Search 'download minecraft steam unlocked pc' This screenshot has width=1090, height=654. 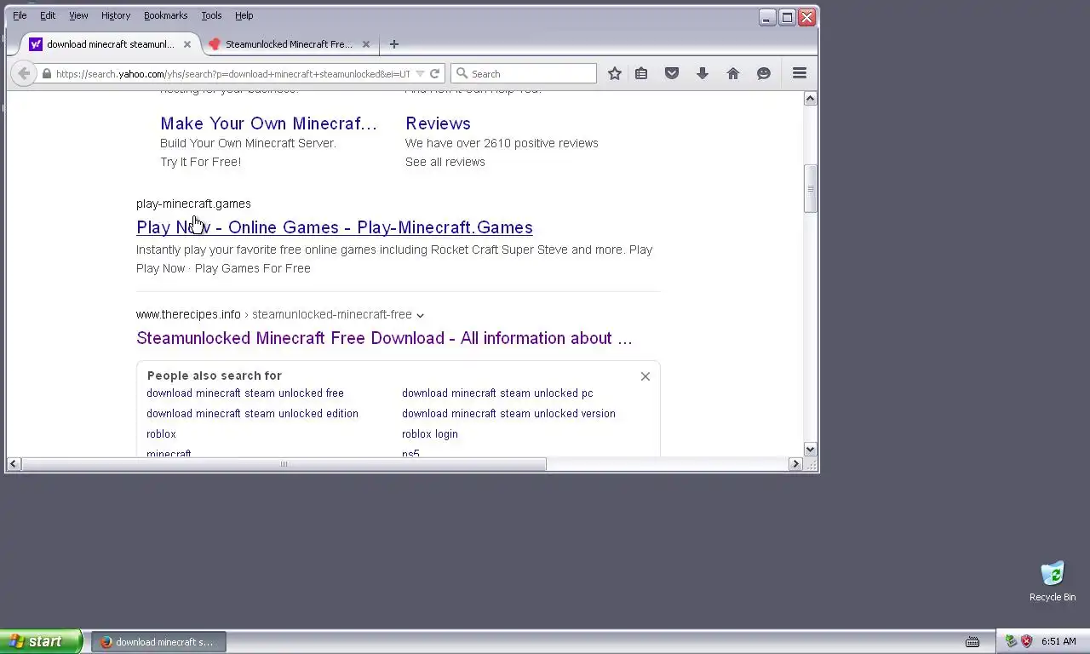click(497, 393)
